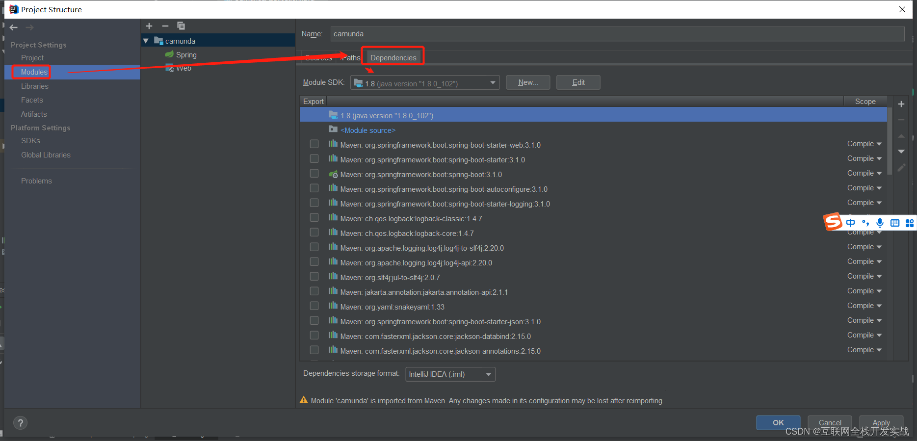Image resolution: width=917 pixels, height=441 pixels.
Task: Click the module Name input field
Action: [x=617, y=34]
